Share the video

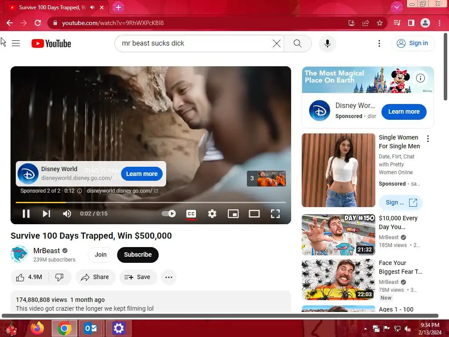click(x=95, y=277)
